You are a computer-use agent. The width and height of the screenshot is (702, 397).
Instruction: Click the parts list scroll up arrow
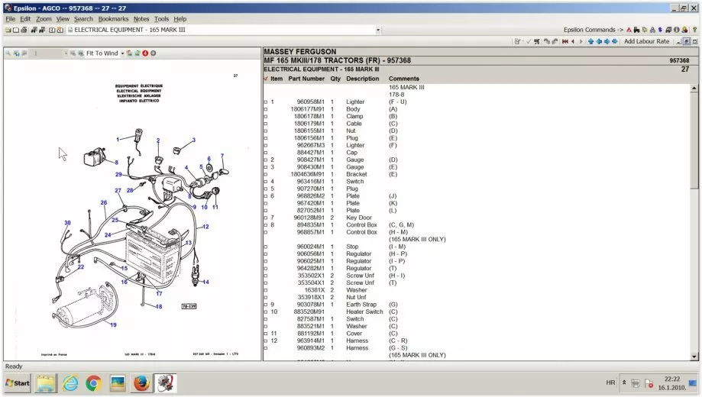click(x=694, y=88)
